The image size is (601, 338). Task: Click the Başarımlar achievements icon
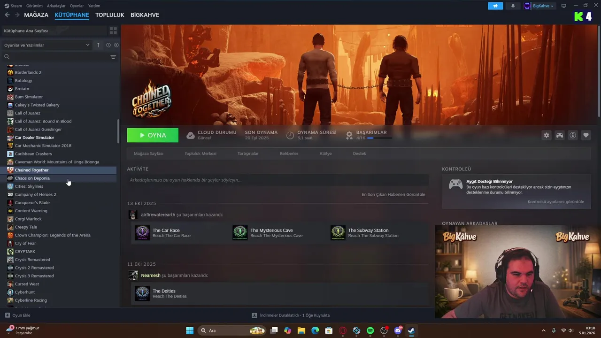coord(349,135)
